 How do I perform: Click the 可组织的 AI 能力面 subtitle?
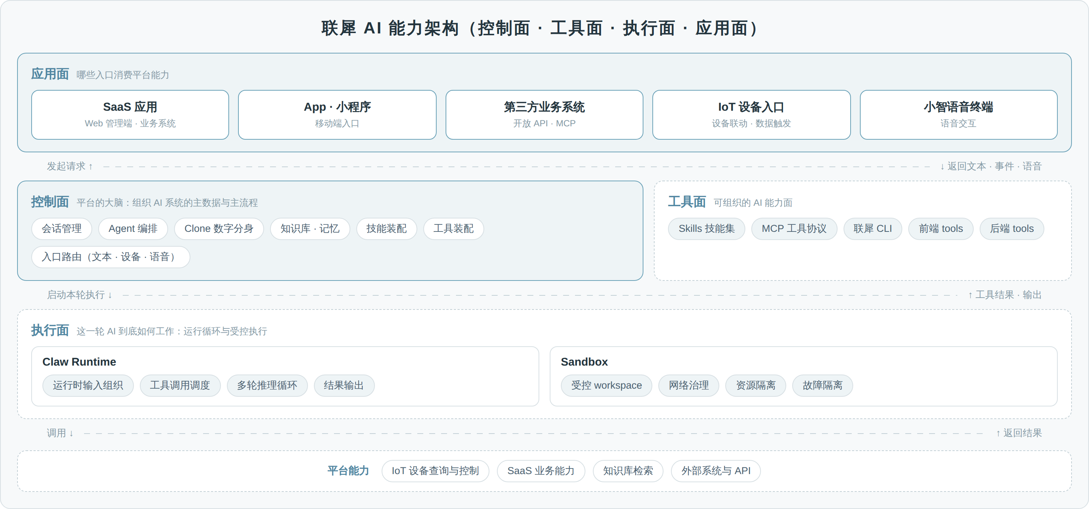[753, 203]
